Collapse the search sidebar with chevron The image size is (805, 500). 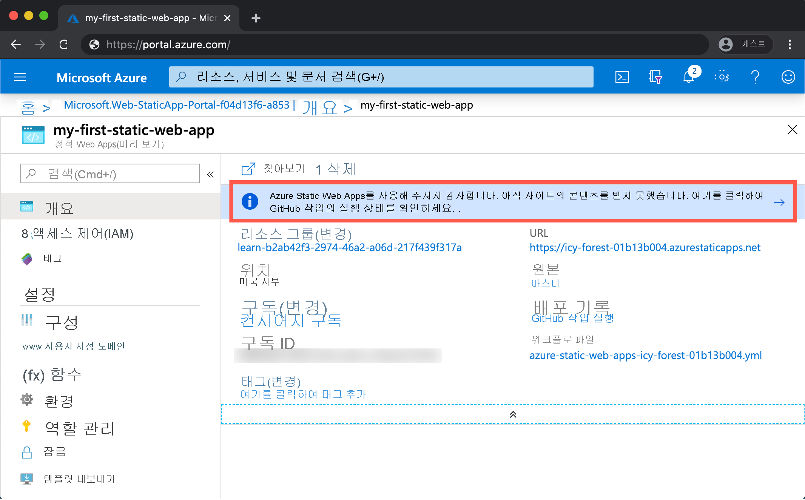[x=210, y=174]
